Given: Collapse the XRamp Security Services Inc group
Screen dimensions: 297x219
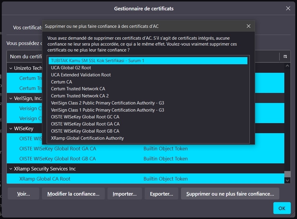Looking at the screenshot, I should point(11,169).
